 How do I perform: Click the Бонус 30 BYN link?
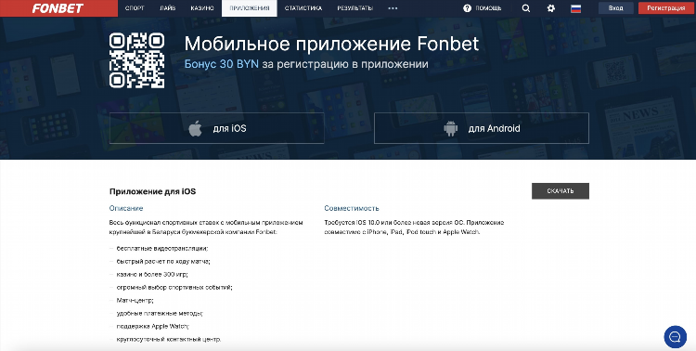point(222,64)
